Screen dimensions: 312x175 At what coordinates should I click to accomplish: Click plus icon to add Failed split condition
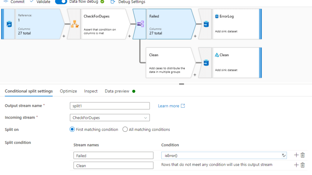296,155
